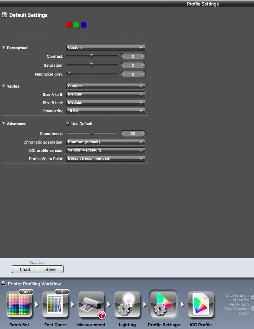The height and width of the screenshot is (329, 254).
Task: Click the Save page data button
Action: point(50,269)
